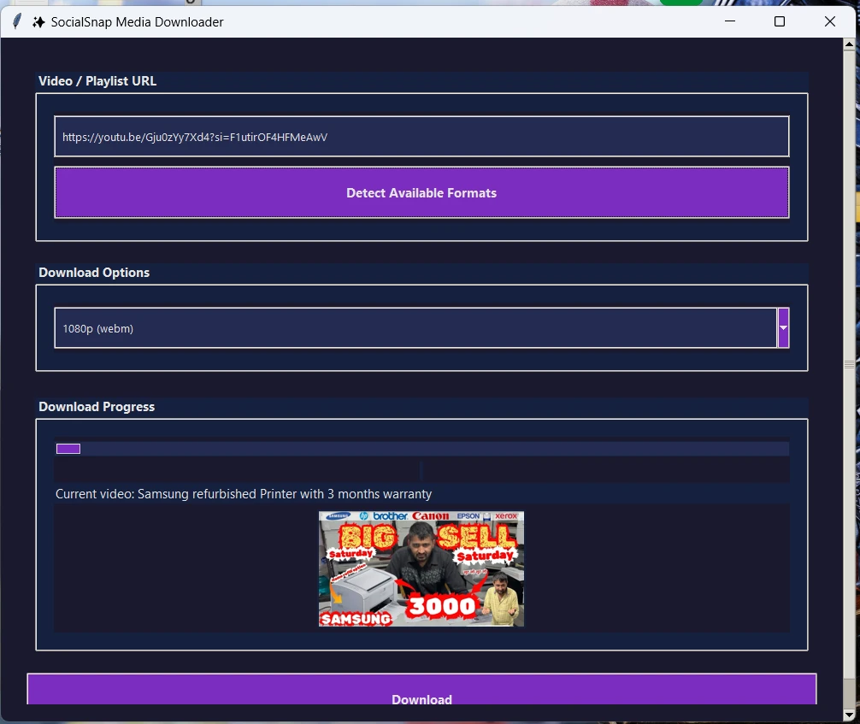
Task: Click the Video / Playlist URL header
Action: point(97,81)
